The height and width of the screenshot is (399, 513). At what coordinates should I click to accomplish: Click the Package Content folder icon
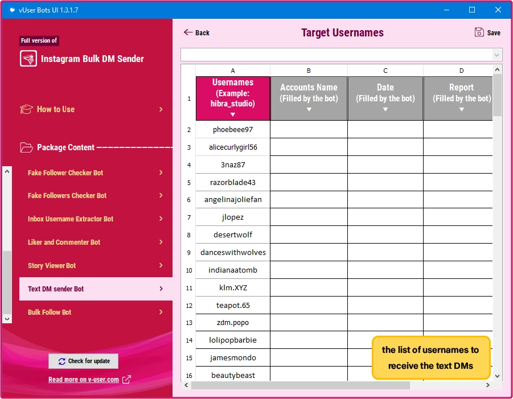pos(27,147)
